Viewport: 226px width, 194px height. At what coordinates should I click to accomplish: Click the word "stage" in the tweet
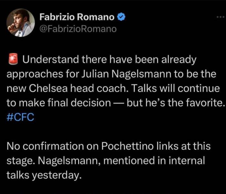21,161
